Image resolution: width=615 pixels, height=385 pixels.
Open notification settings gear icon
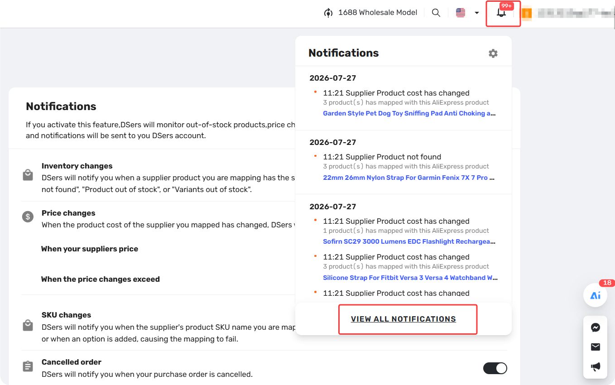pyautogui.click(x=493, y=53)
